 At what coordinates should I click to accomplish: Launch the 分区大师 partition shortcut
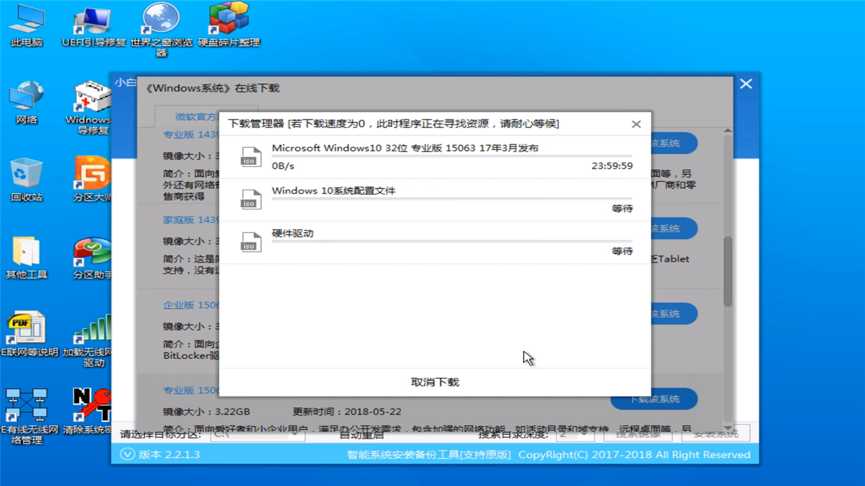(93, 180)
